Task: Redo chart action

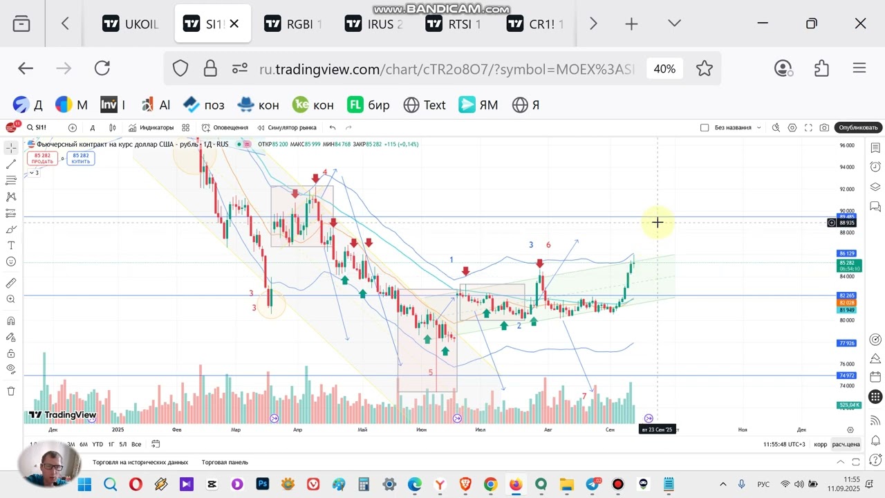Action: (x=348, y=127)
